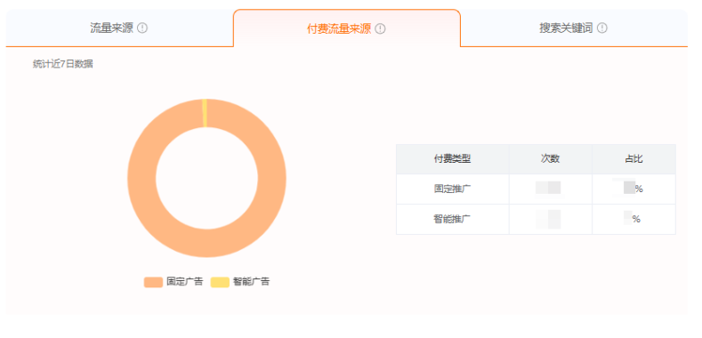Screen dimensions: 702x338
Task: Click the 统计近7日数据 label
Action: 63,64
